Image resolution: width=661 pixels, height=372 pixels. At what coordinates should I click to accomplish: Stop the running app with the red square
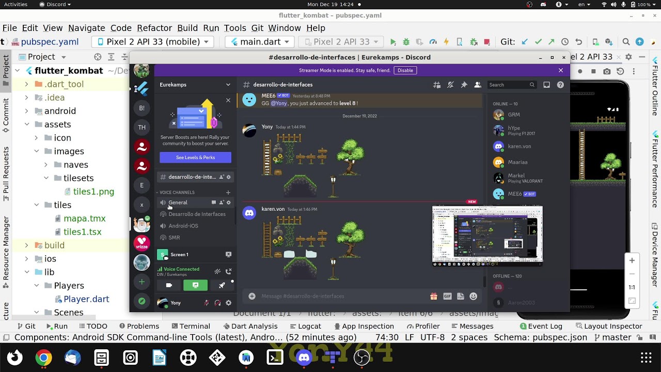(x=486, y=42)
